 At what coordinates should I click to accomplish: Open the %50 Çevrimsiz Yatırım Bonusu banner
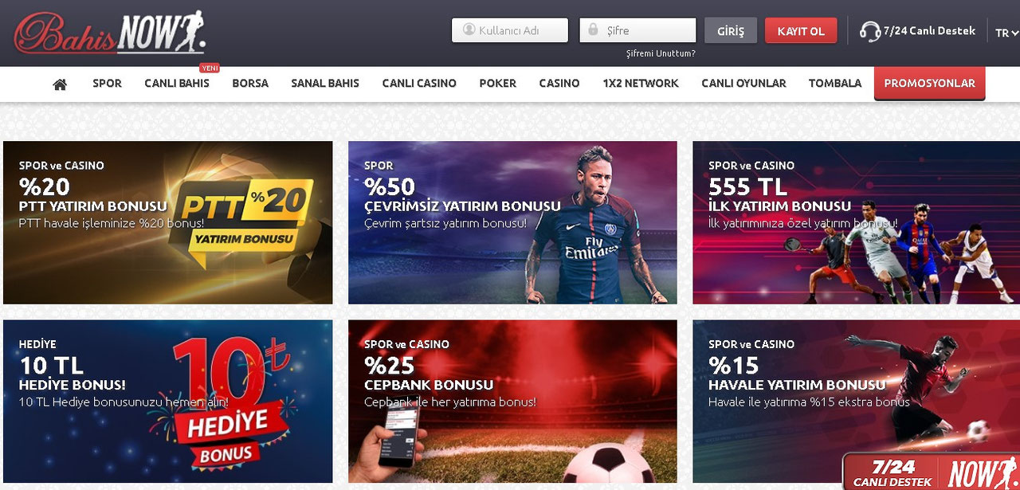coord(512,222)
